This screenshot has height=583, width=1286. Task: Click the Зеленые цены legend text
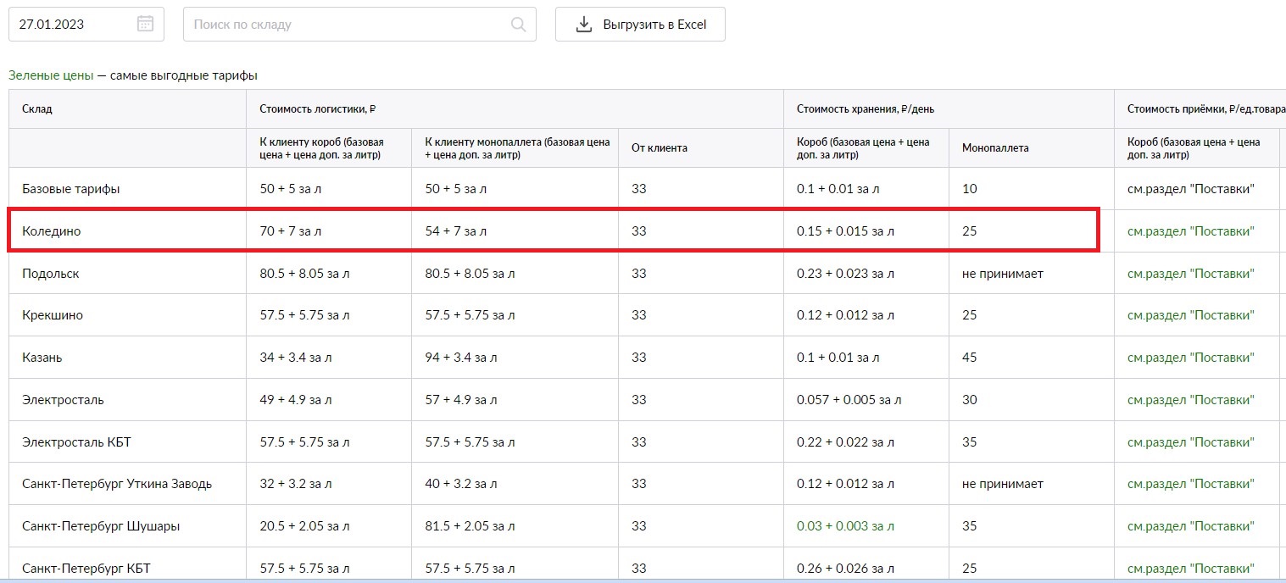coord(51,75)
